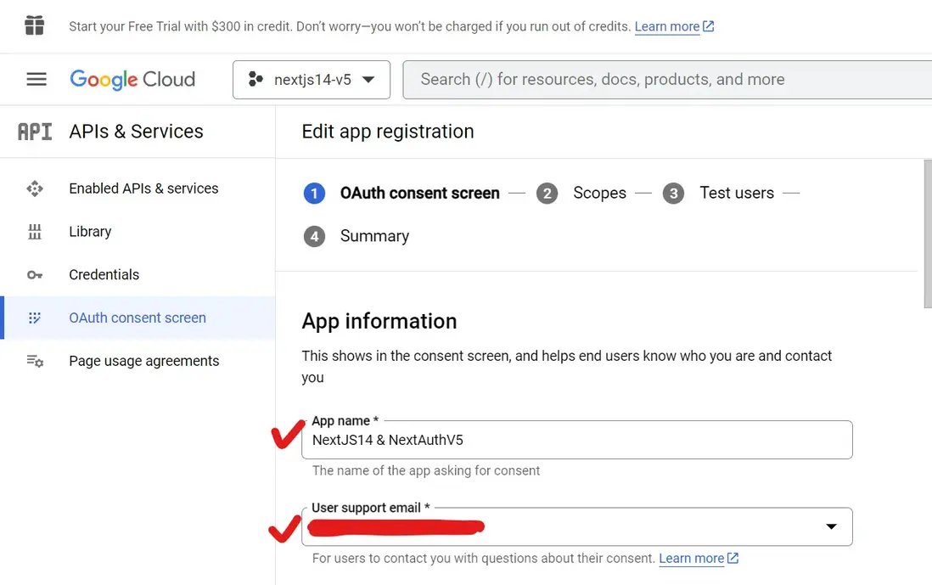Go to step 2 Scopes
Image resolution: width=932 pixels, height=585 pixels.
pyautogui.click(x=598, y=194)
